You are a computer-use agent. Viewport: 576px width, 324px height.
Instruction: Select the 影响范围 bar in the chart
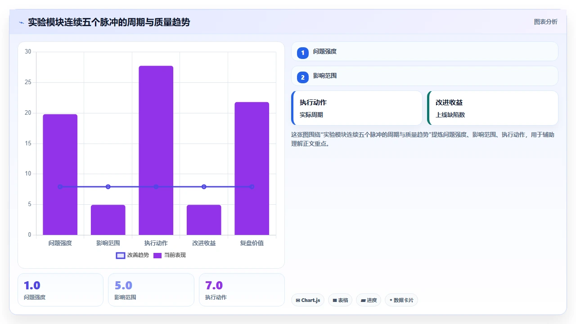click(x=108, y=220)
